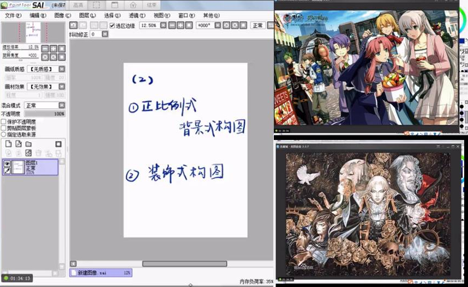Open the 选择 menu
This screenshot has width=468, height=287.
pos(112,15)
